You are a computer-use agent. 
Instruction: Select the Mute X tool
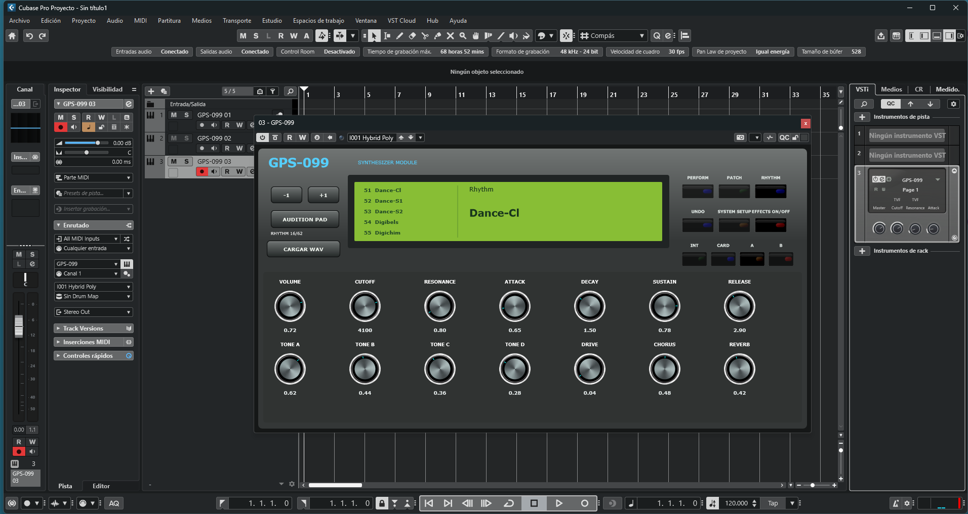[x=450, y=36]
